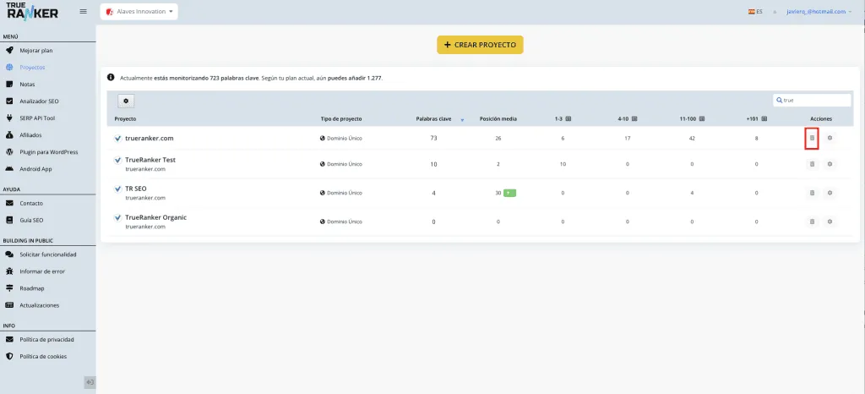Click the CREAR PROYECTO button

coord(480,45)
